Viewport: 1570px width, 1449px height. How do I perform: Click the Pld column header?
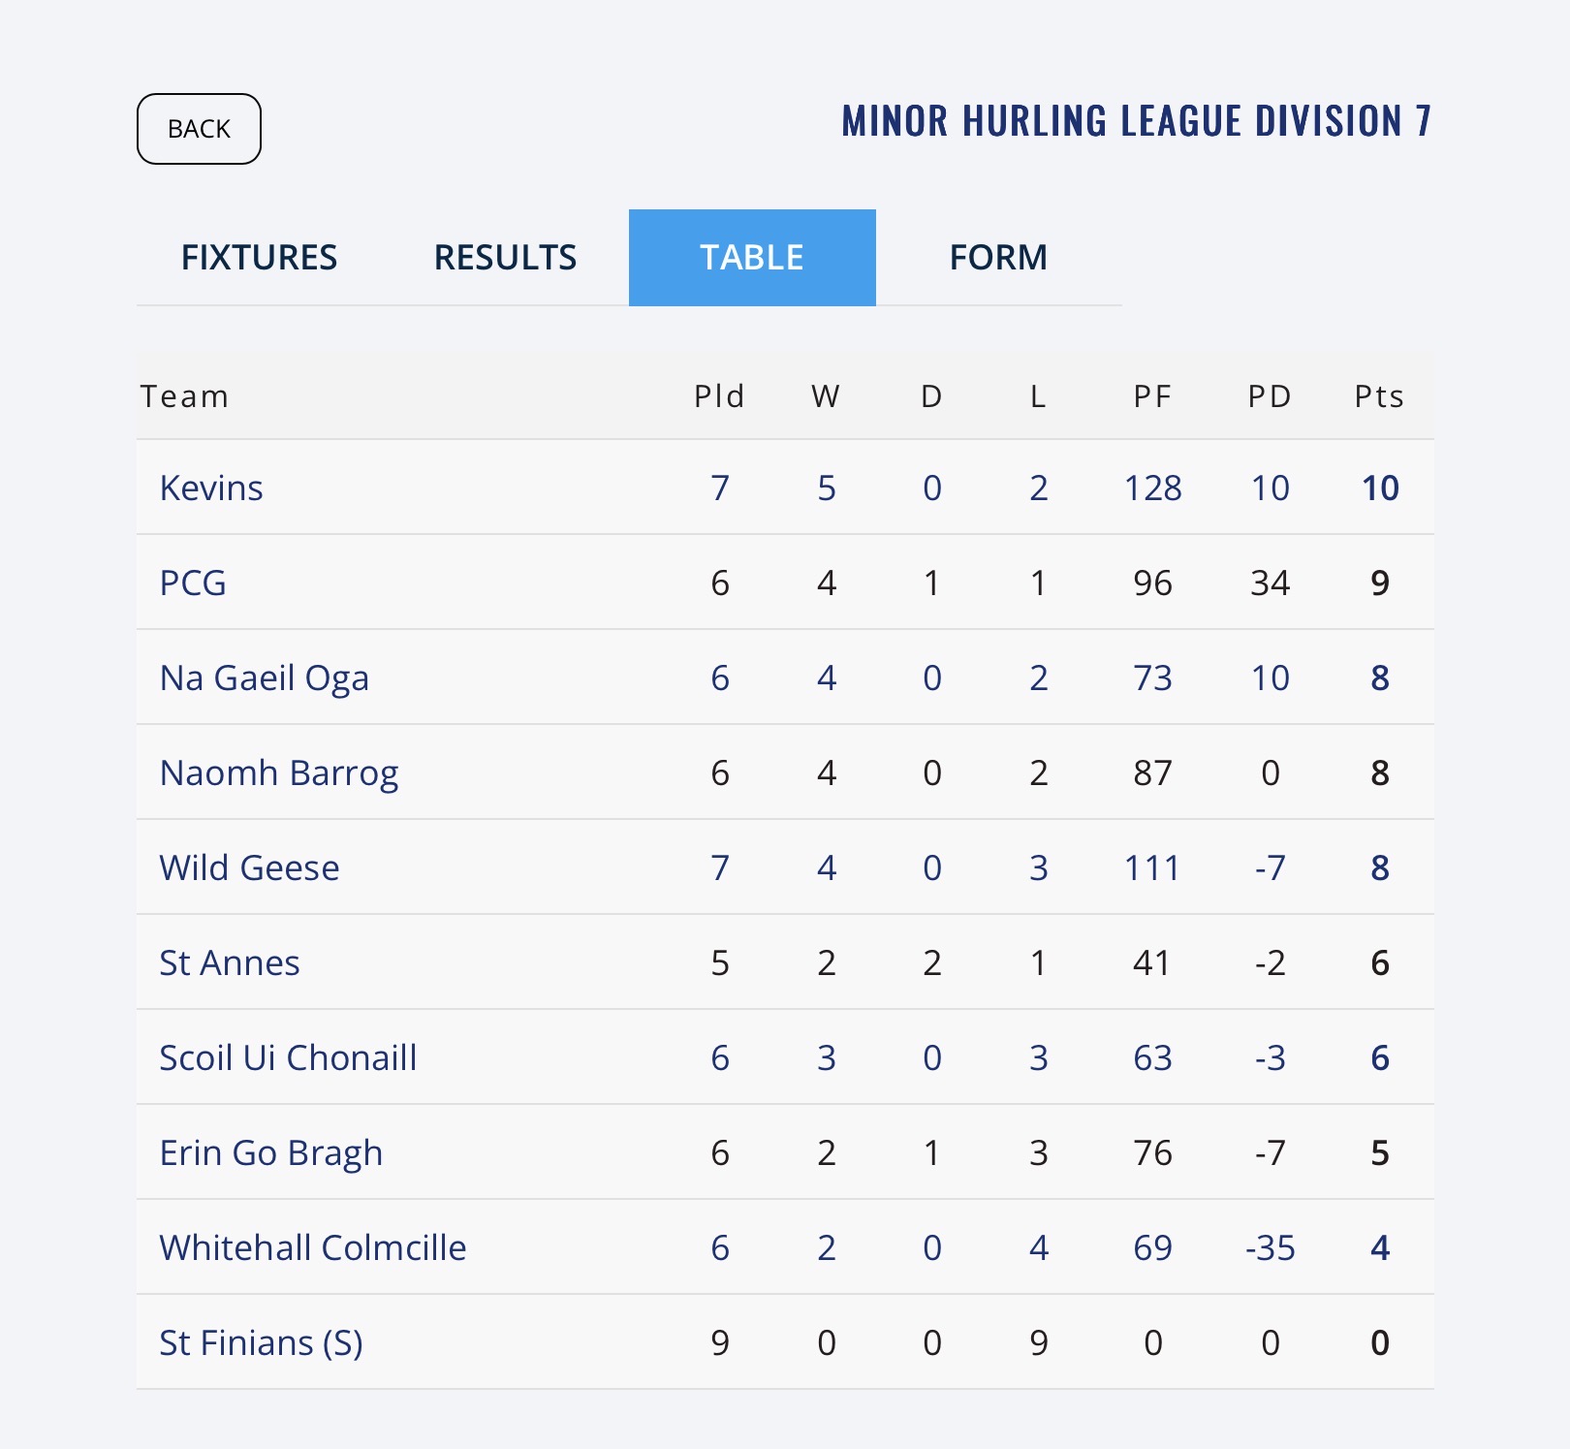point(719,396)
